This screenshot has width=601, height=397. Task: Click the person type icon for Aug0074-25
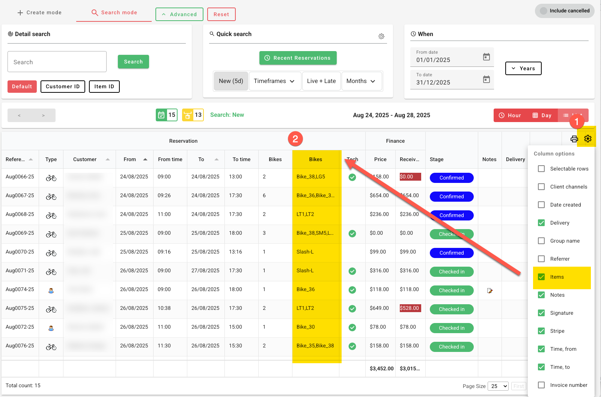pos(51,291)
